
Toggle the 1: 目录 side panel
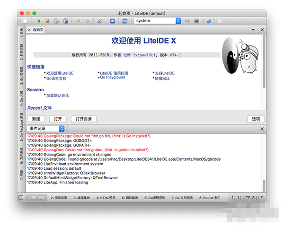[21, 33]
